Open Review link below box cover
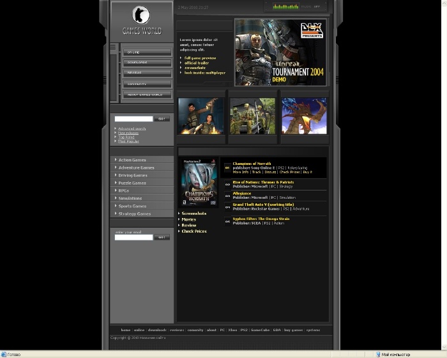447x358 pixels. click(189, 225)
